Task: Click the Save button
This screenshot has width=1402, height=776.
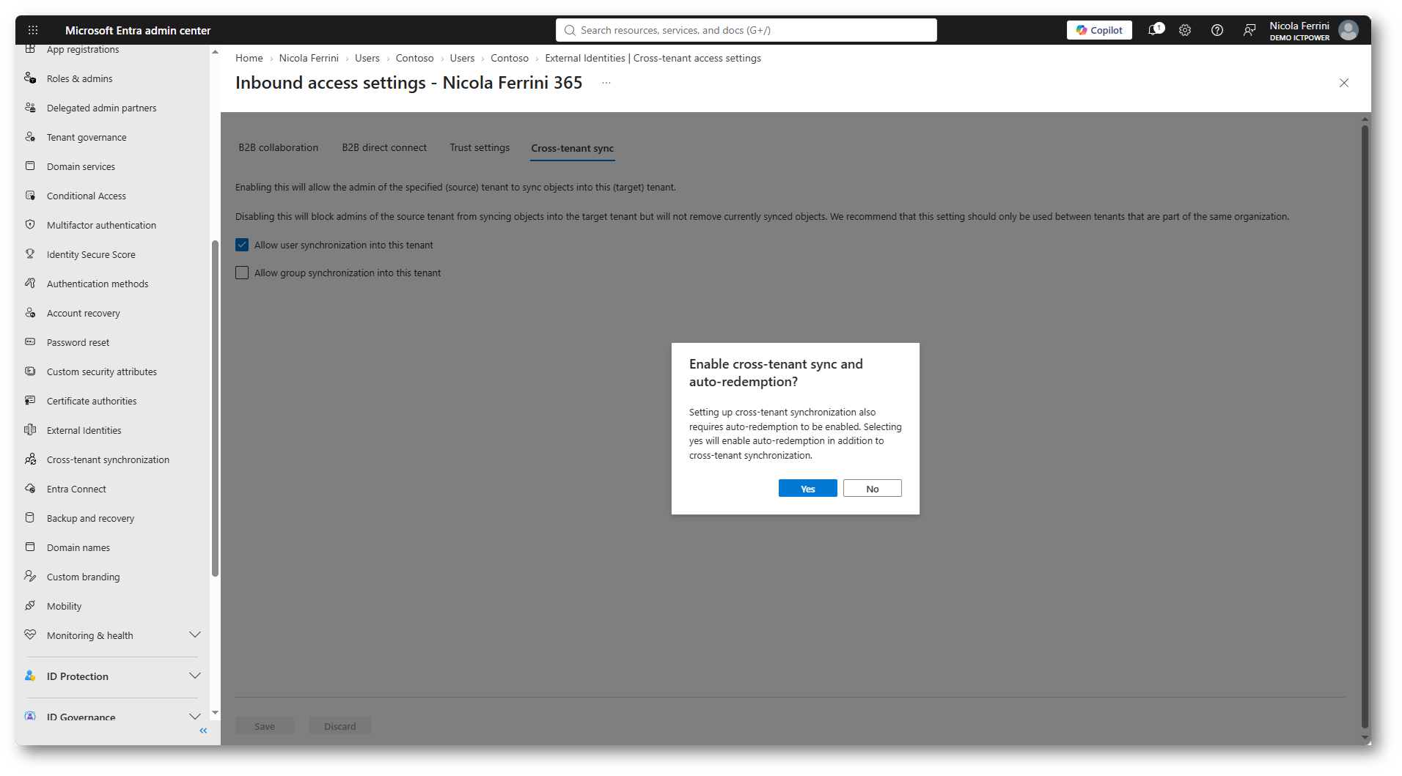Action: click(265, 726)
